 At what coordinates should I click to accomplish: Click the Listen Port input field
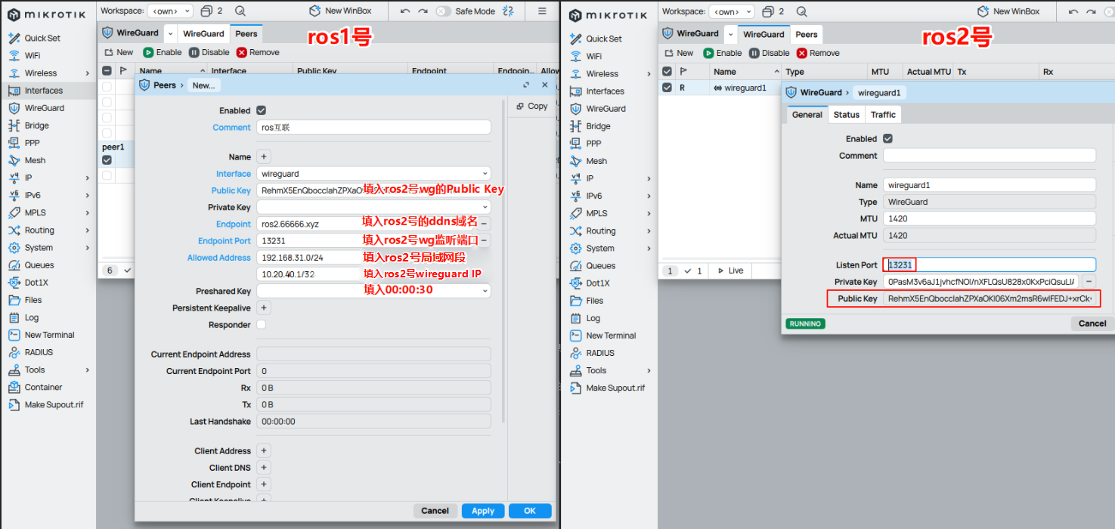coord(990,265)
